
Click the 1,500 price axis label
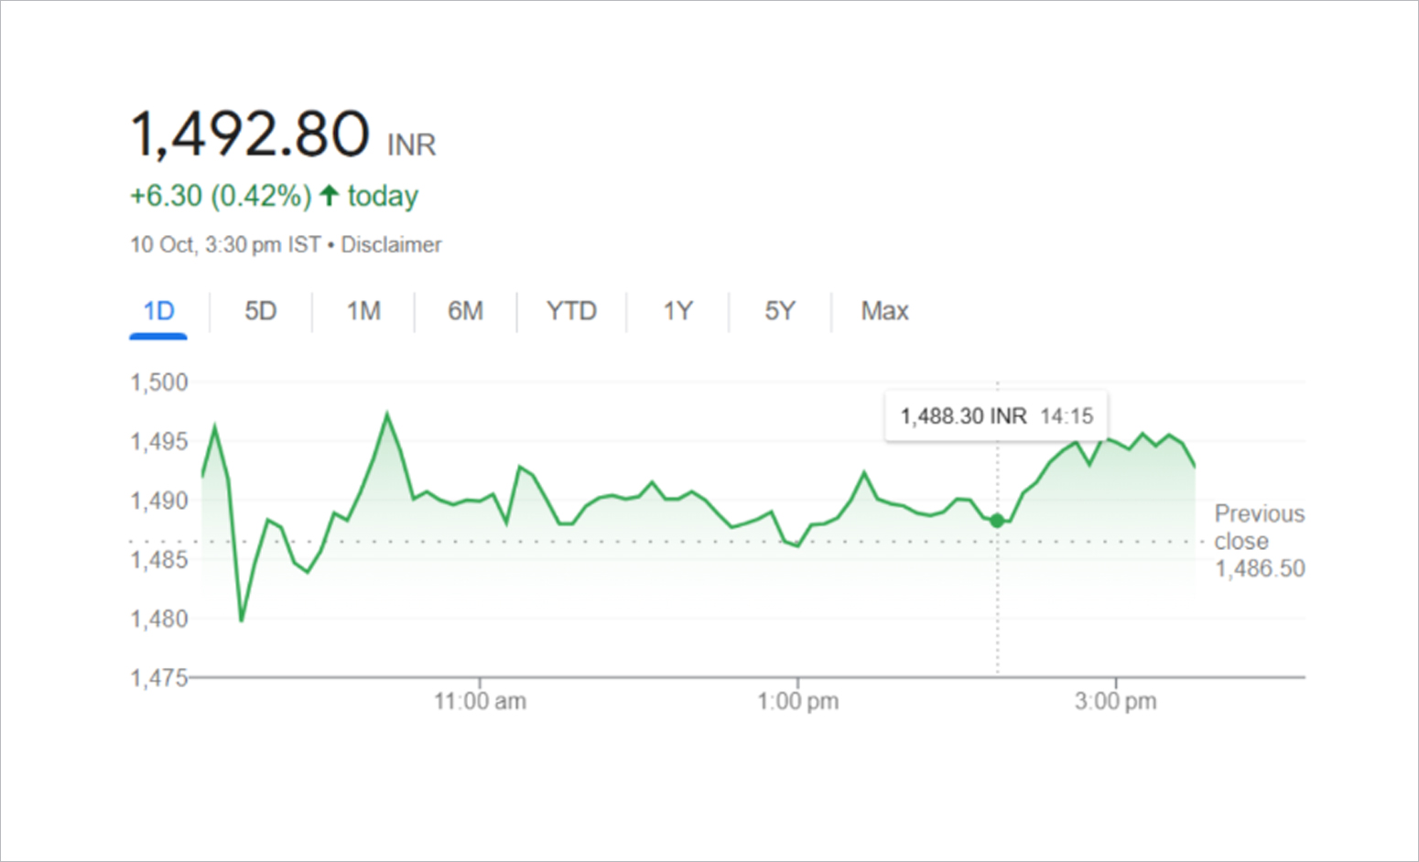click(x=157, y=383)
